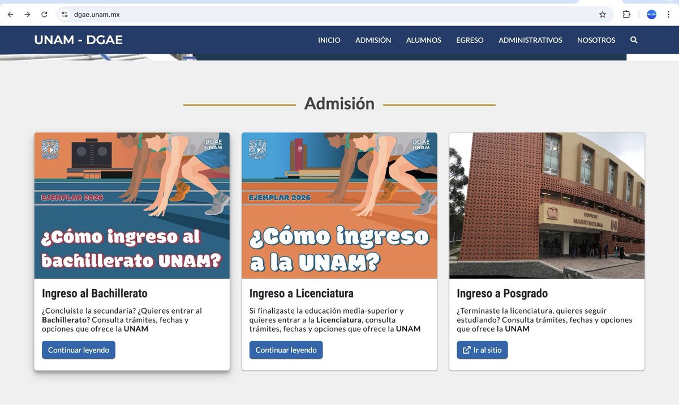679x408 pixels.
Task: Open site information icon beside the URL
Action: (x=65, y=15)
